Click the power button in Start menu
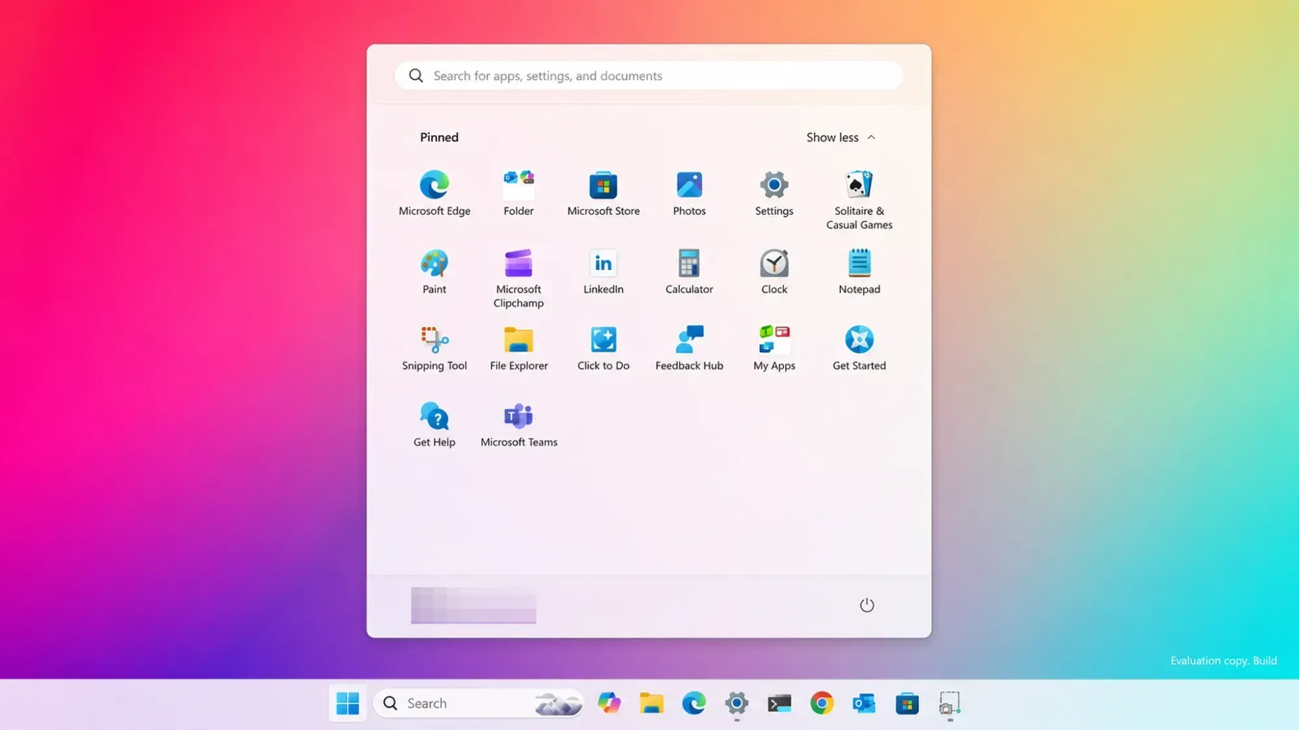 (x=867, y=605)
